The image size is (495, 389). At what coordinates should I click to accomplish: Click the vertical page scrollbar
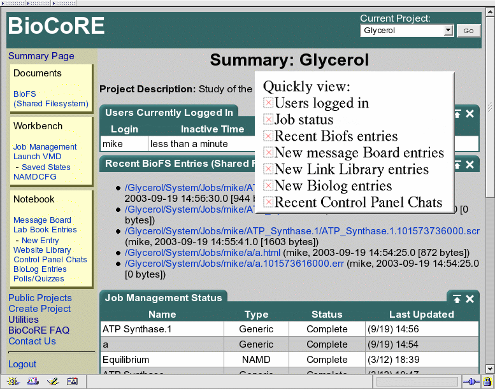489,191
